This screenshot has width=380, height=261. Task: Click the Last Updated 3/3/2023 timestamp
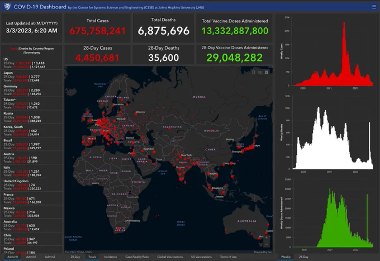tap(32, 31)
